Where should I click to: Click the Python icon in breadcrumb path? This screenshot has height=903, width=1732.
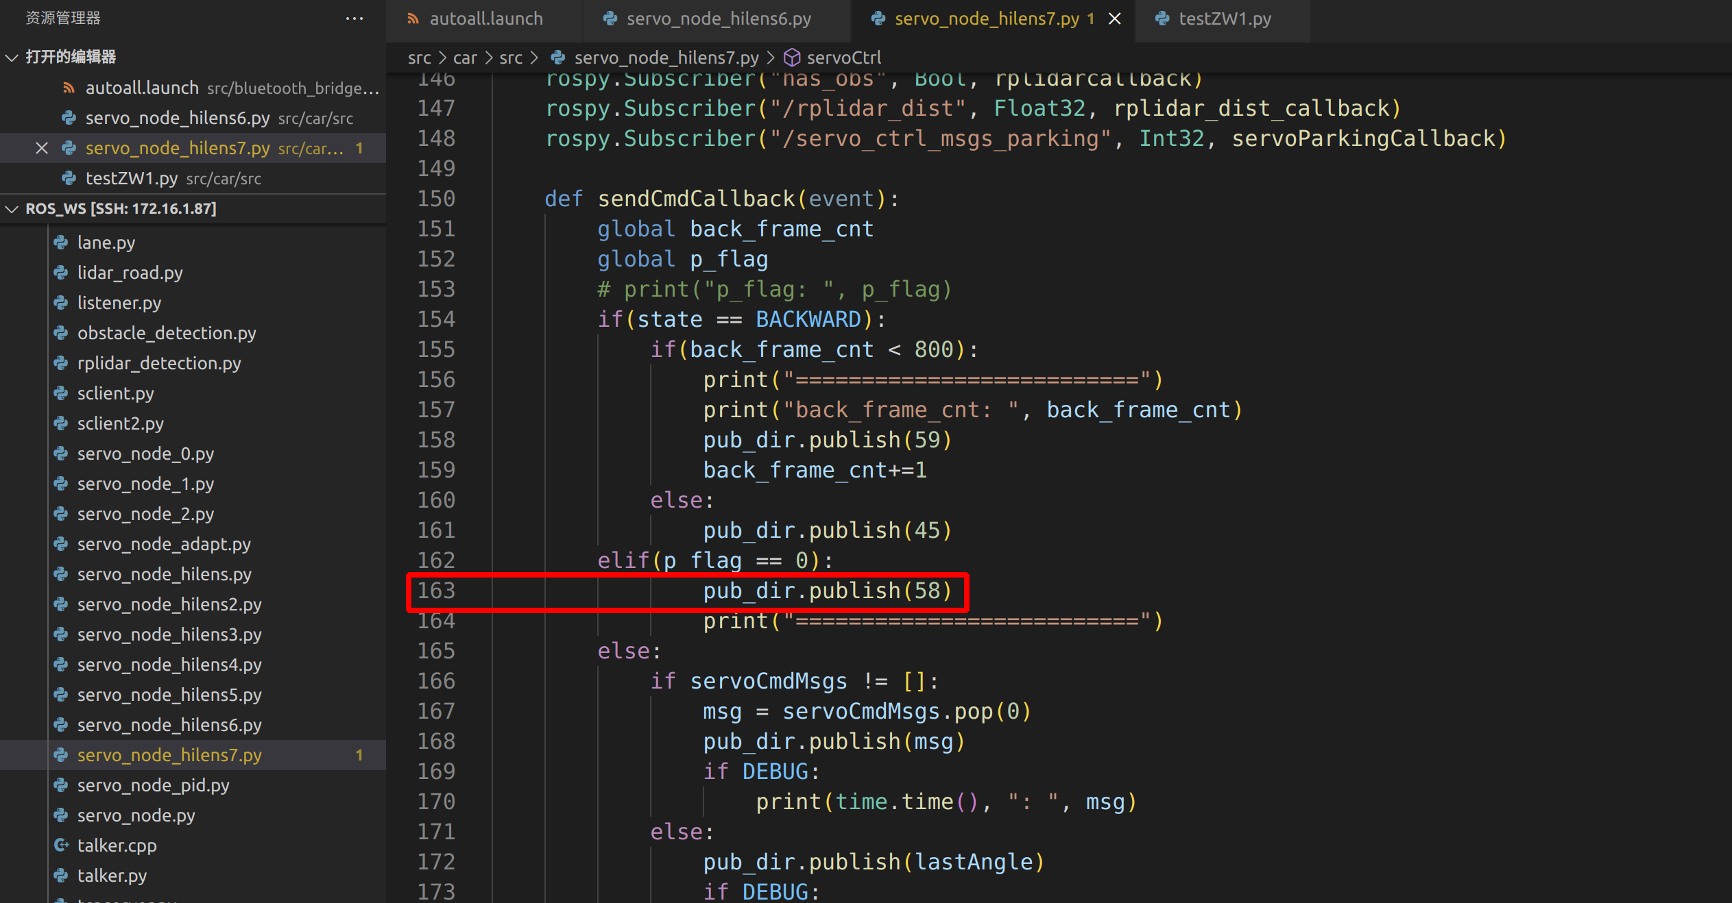[x=559, y=58]
